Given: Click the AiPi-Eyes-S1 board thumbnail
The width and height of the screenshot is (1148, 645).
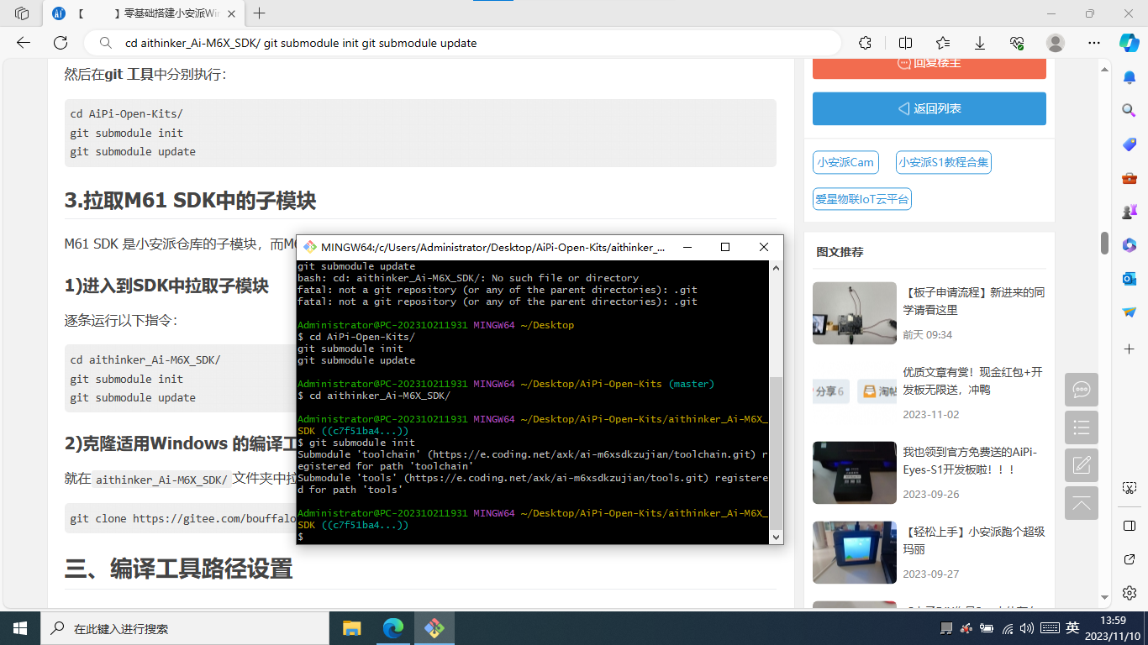Looking at the screenshot, I should [x=855, y=473].
